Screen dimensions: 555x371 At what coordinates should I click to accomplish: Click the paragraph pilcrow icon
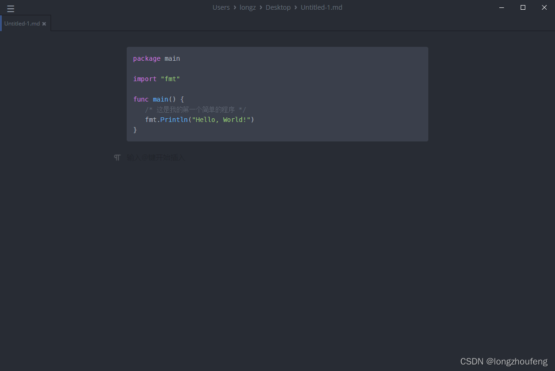click(x=117, y=157)
